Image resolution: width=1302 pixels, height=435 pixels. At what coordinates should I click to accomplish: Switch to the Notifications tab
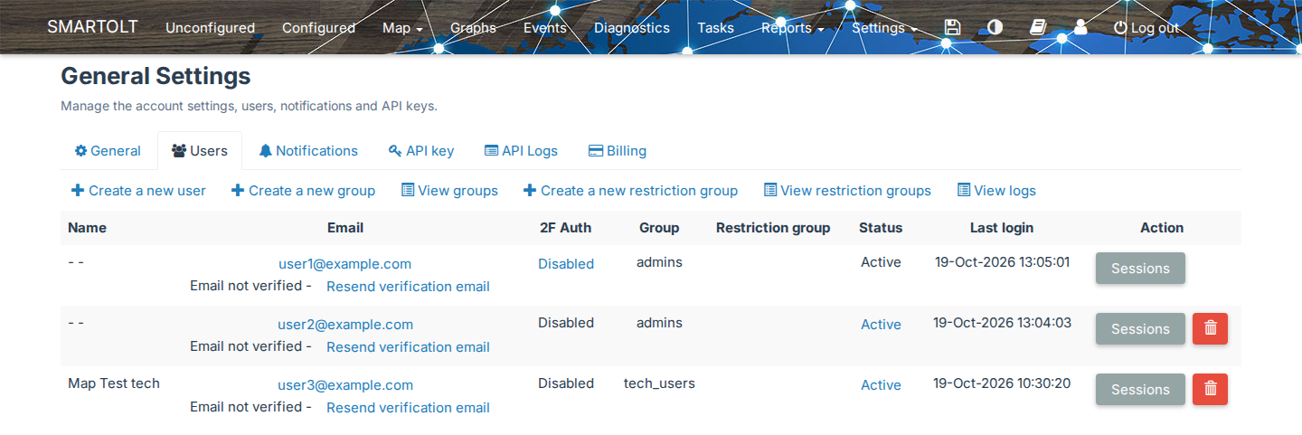click(x=308, y=151)
